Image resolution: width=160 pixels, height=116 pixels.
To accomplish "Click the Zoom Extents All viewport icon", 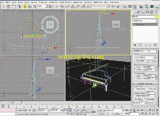I will (x=157, y=110).
